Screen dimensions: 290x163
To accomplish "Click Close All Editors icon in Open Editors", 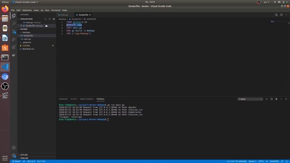I will (x=54, y=19).
